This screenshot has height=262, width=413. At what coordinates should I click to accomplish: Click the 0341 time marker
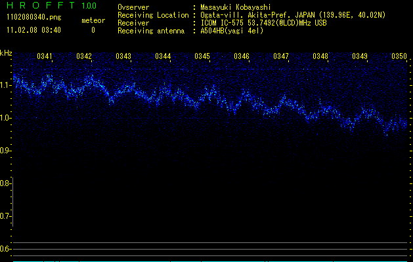(x=45, y=56)
